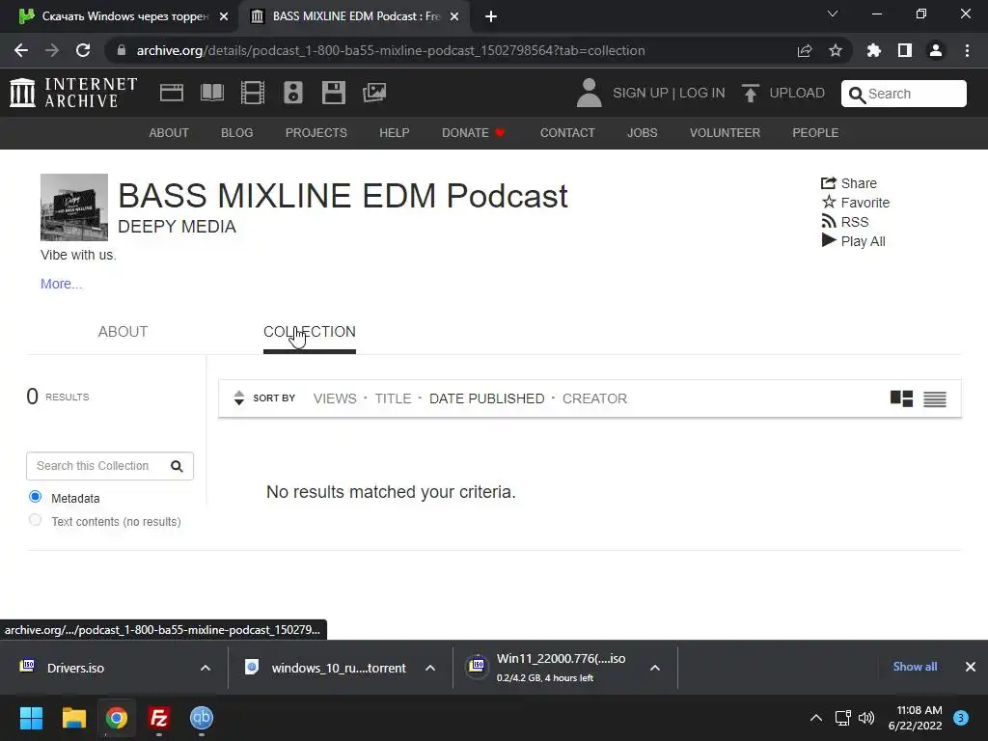Click Chrome's back arrow
The image size is (988, 741).
[21, 50]
